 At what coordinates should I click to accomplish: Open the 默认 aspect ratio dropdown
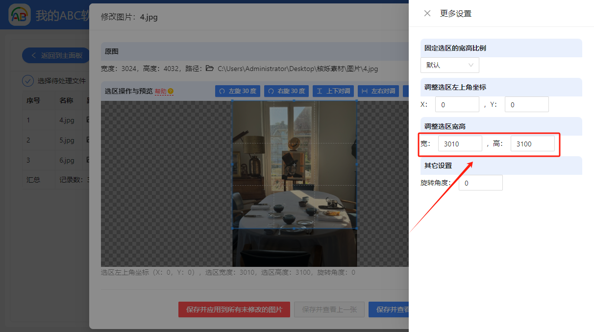450,65
